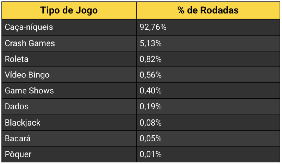The width and height of the screenshot is (282, 164).
Task: Select the Pôquer cell
Action: tap(18, 154)
